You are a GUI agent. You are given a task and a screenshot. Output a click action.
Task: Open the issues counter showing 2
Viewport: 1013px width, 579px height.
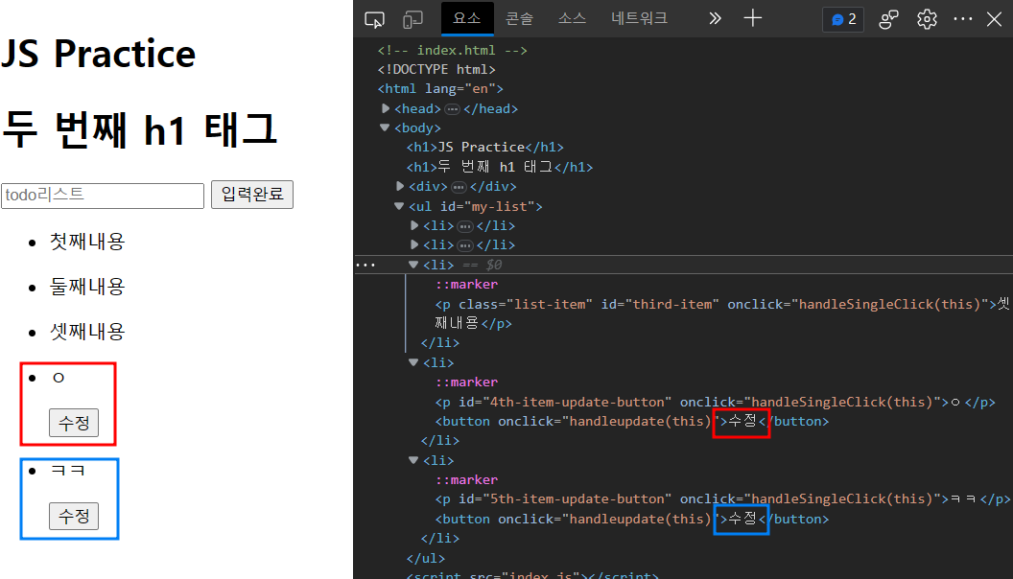click(x=843, y=19)
